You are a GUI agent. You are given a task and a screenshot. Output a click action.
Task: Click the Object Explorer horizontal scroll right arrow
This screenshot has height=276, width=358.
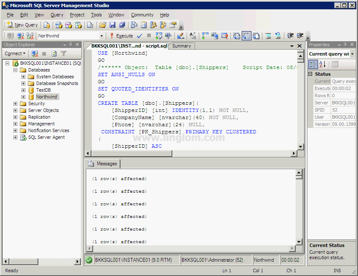pos(77,261)
